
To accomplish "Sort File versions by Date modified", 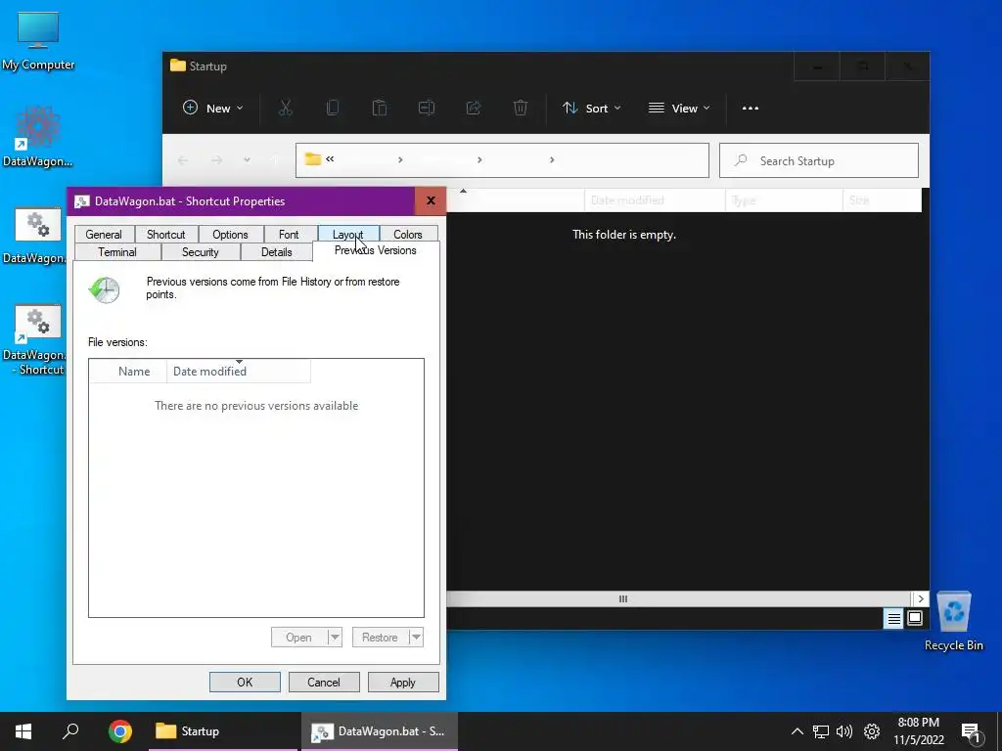I will (x=239, y=371).
